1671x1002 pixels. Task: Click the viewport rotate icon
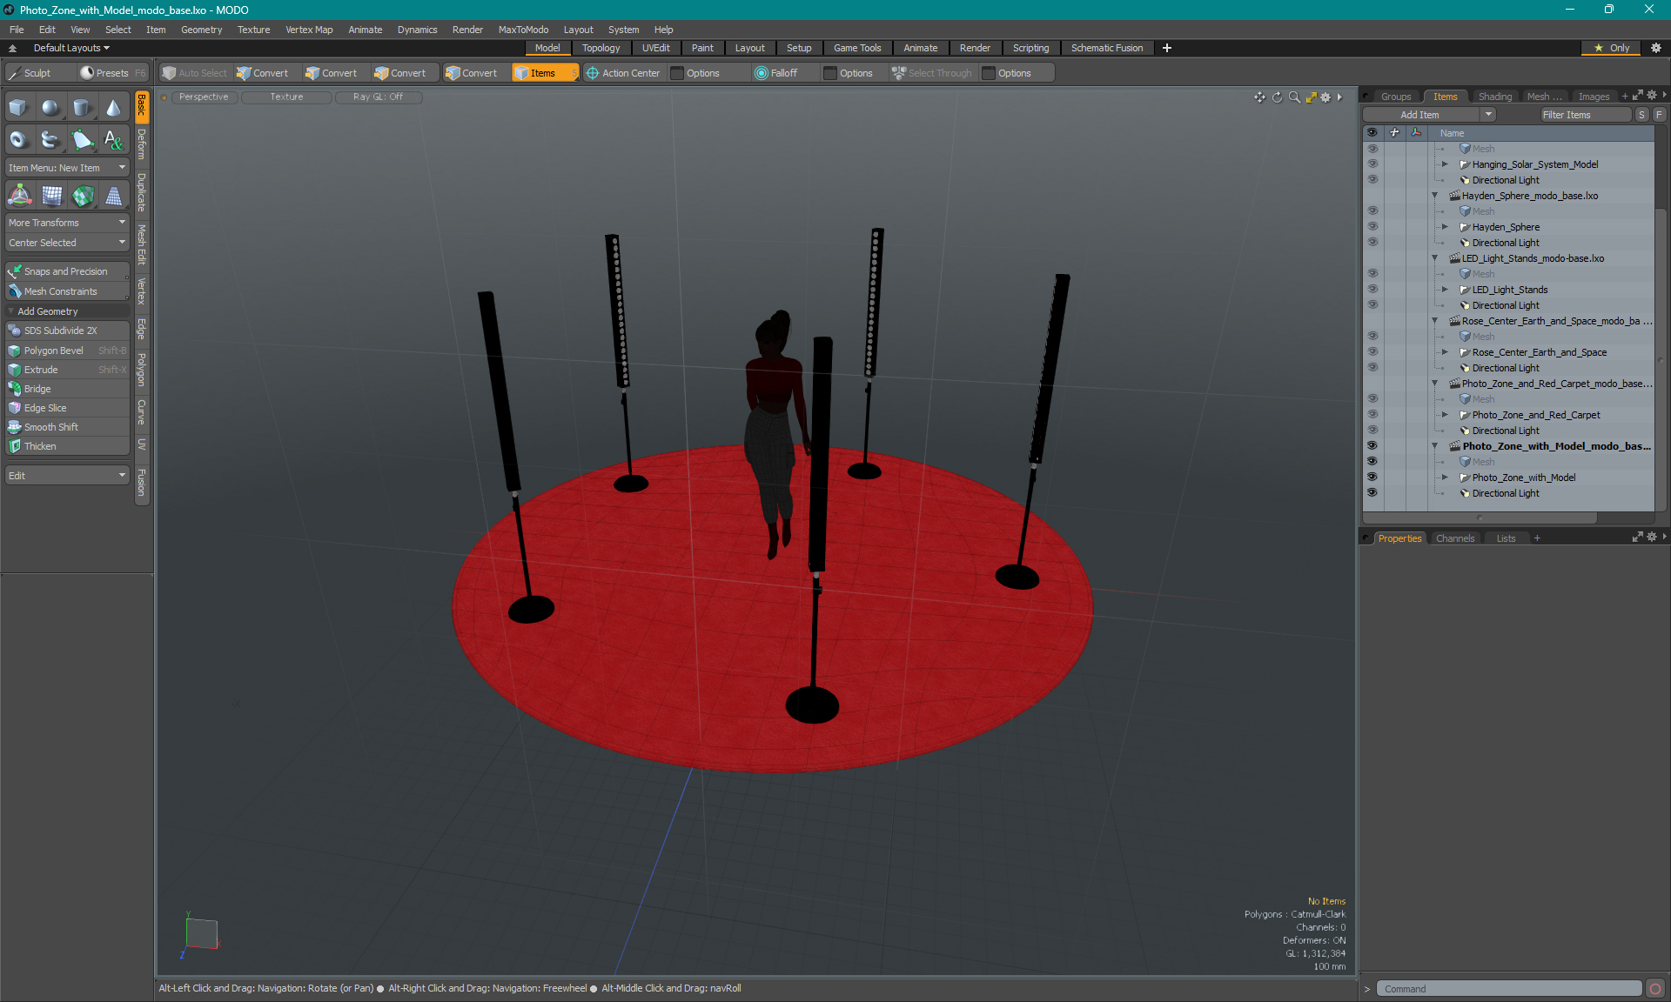point(1277,97)
